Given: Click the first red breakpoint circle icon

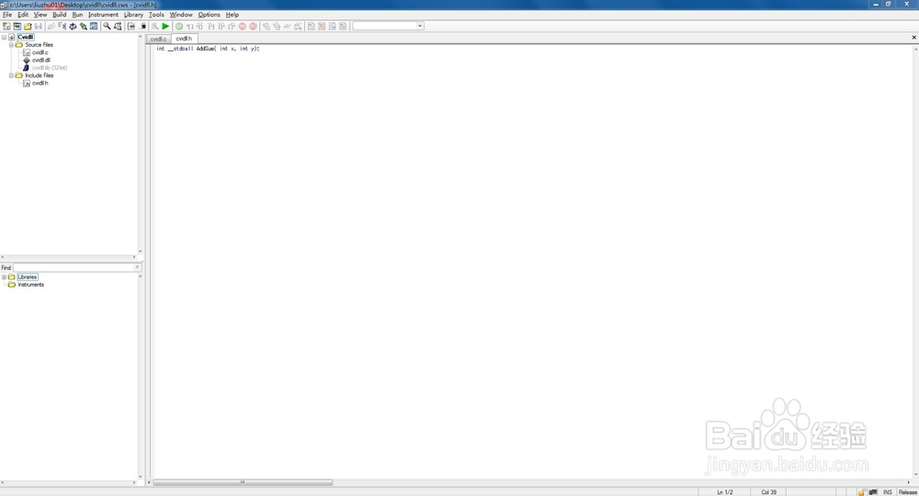Looking at the screenshot, I should (242, 27).
